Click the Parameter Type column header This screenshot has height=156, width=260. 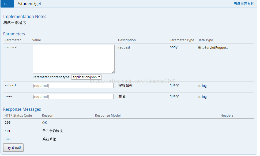tap(182, 40)
